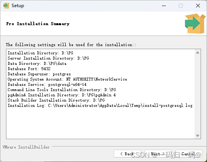Cancel the PostgreSQL setup
Viewport: 207px width, 162px height.
189,154
